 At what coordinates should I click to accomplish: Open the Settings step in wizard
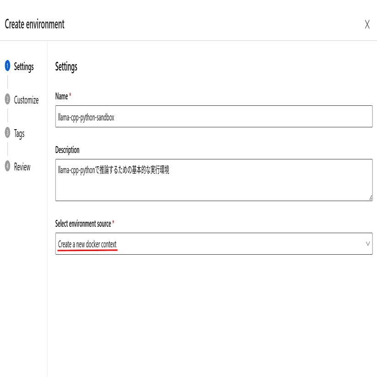[x=24, y=66]
